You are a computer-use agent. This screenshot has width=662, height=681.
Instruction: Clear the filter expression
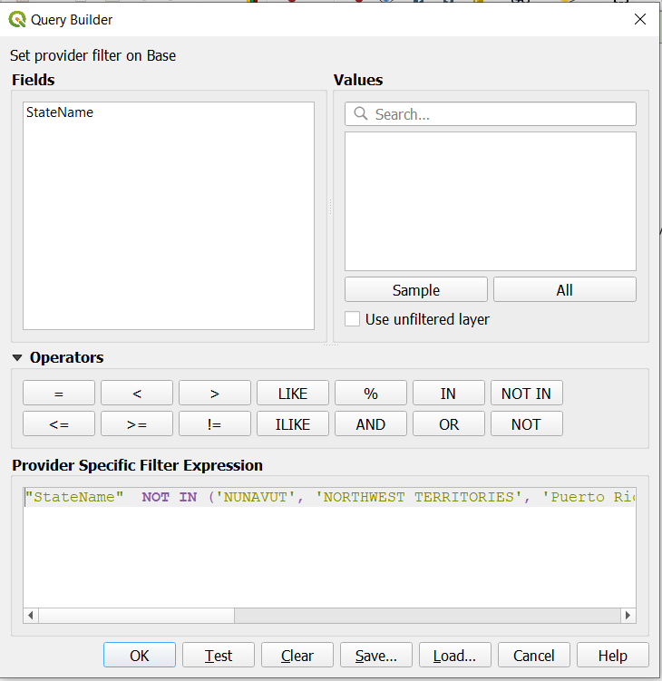(x=297, y=656)
